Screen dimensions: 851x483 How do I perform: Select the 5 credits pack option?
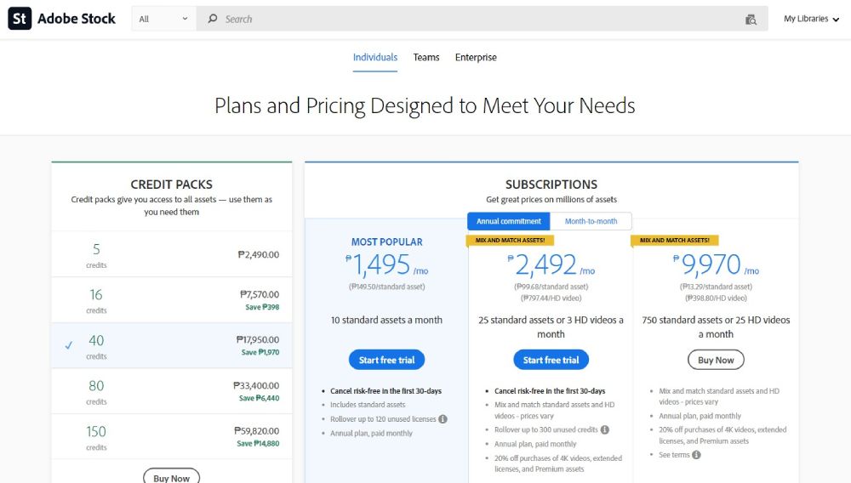(x=171, y=253)
